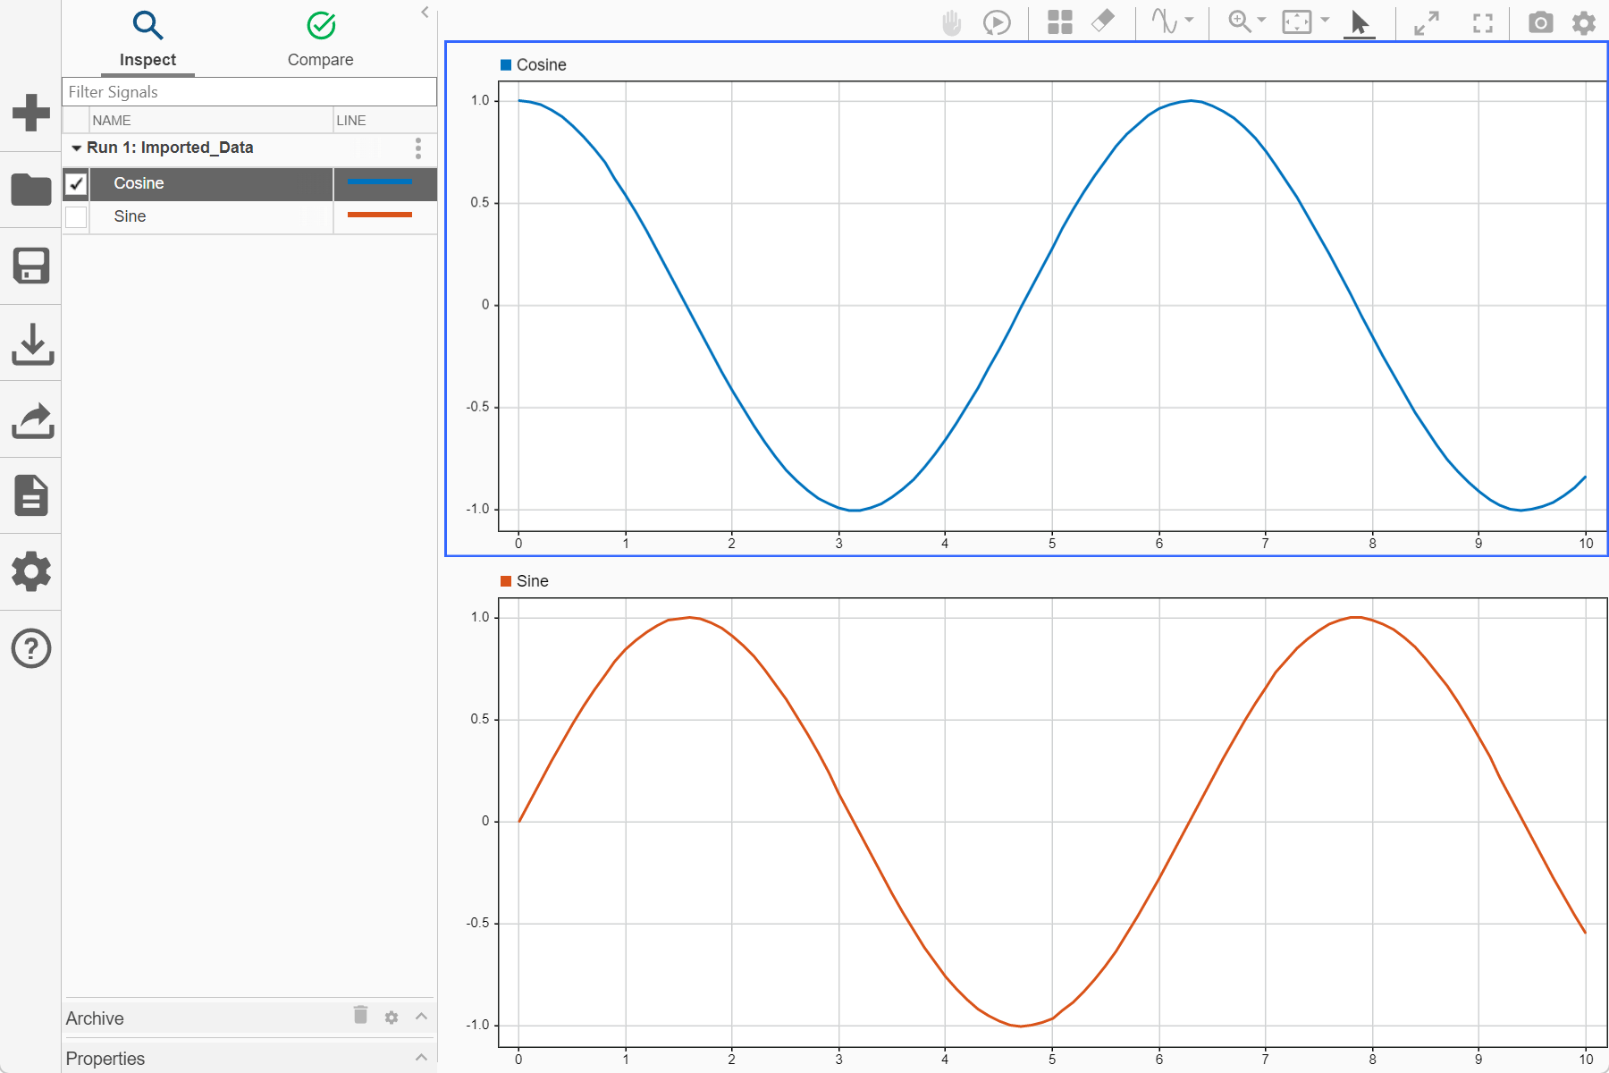Uncheck the Cosine signal checkbox

pyautogui.click(x=76, y=183)
